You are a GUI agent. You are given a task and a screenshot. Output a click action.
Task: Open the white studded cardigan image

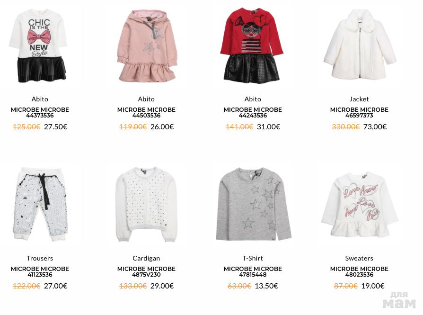[x=146, y=204]
